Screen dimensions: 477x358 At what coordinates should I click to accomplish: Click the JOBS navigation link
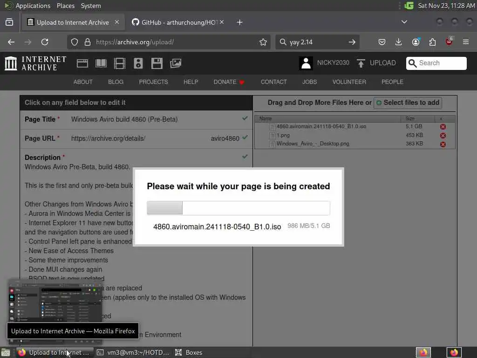pos(309,82)
